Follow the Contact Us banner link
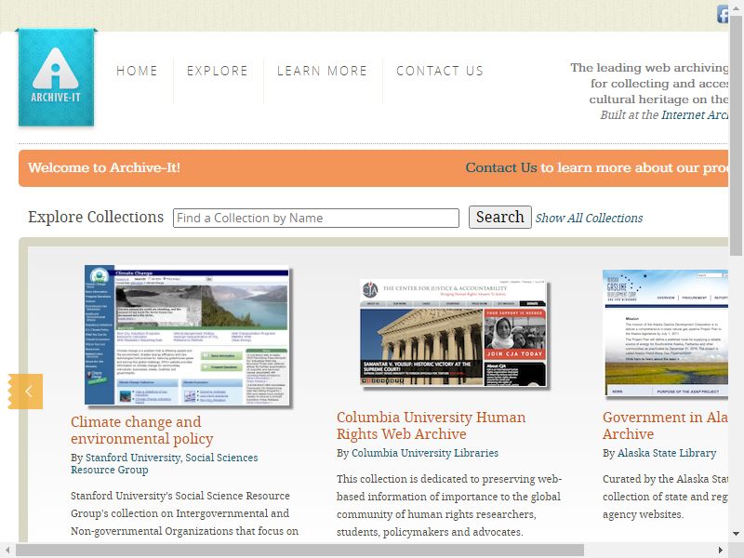This screenshot has height=558, width=744. [501, 167]
